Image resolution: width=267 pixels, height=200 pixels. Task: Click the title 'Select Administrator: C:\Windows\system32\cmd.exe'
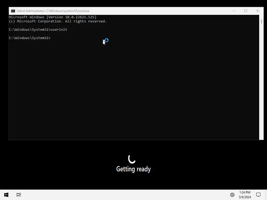click(x=53, y=11)
